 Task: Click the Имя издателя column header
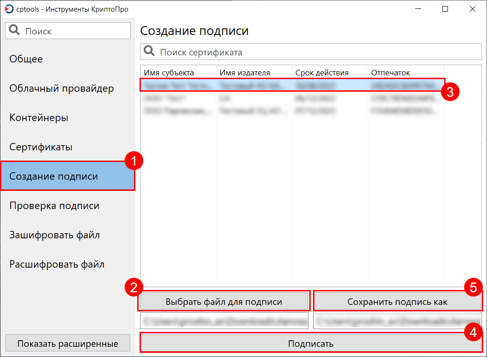click(245, 73)
